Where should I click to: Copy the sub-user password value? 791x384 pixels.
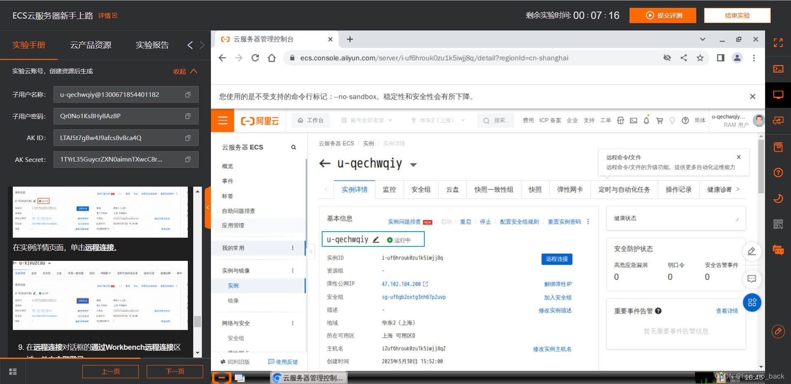tap(188, 116)
